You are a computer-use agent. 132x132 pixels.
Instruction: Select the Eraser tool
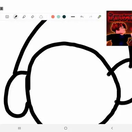click(x=33, y=17)
